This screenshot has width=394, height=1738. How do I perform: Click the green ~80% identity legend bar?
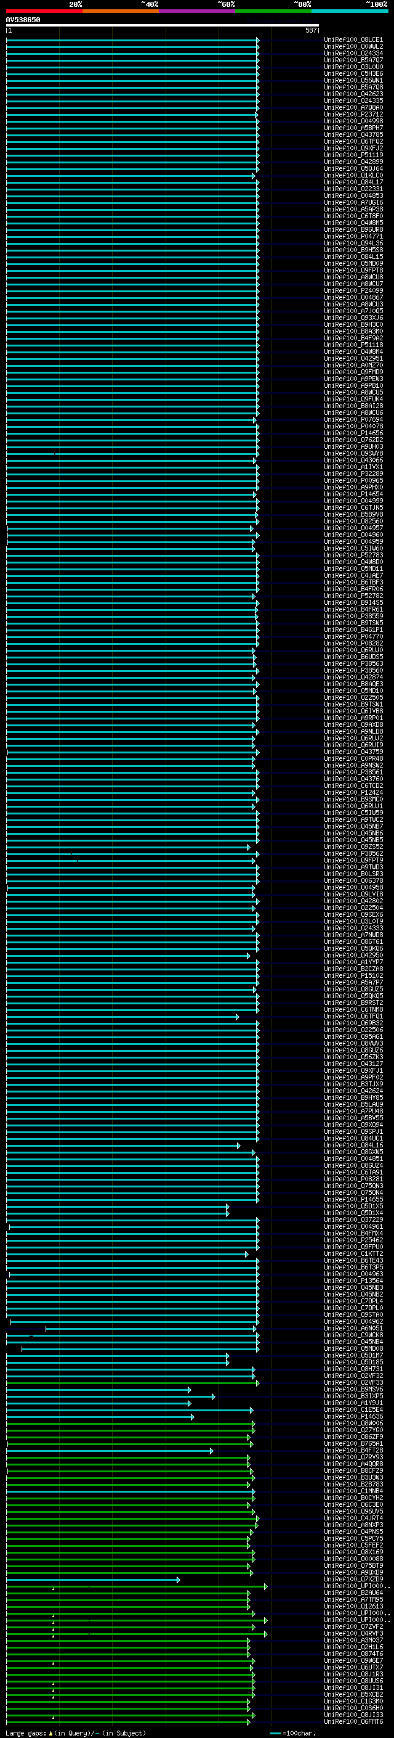[x=273, y=11]
